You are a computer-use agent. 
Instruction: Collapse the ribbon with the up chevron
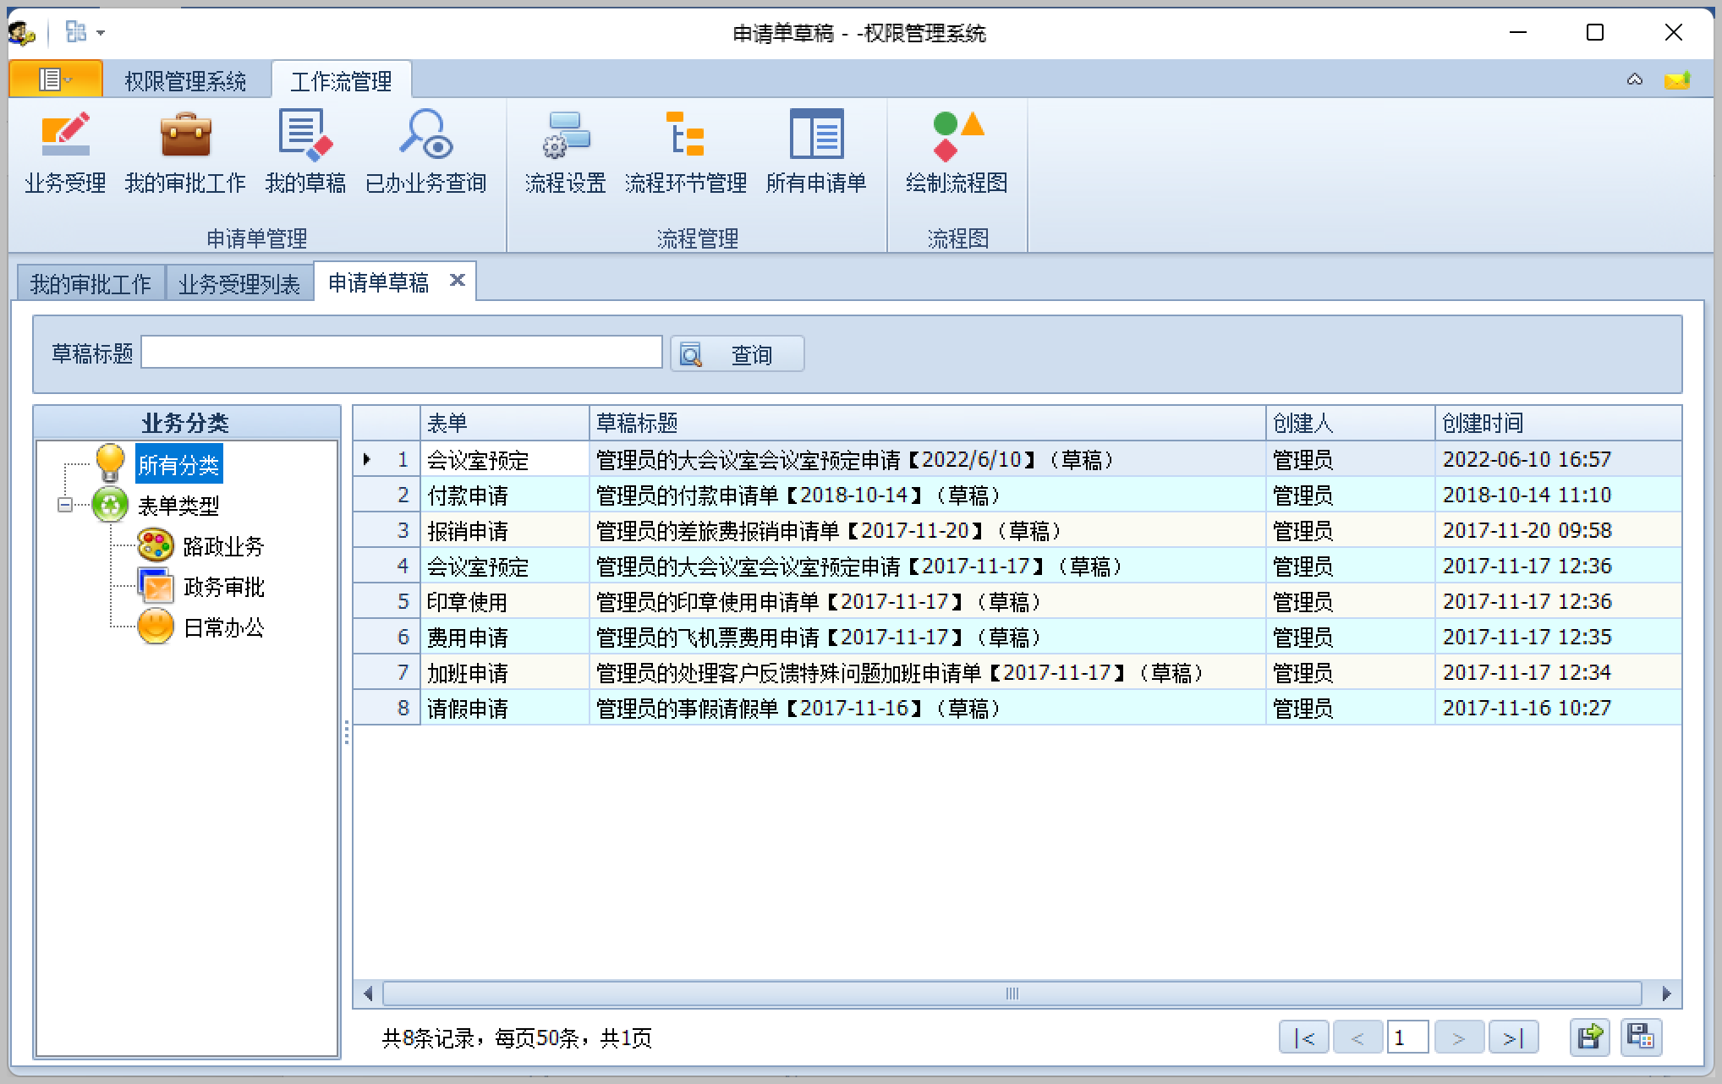pos(1635,80)
